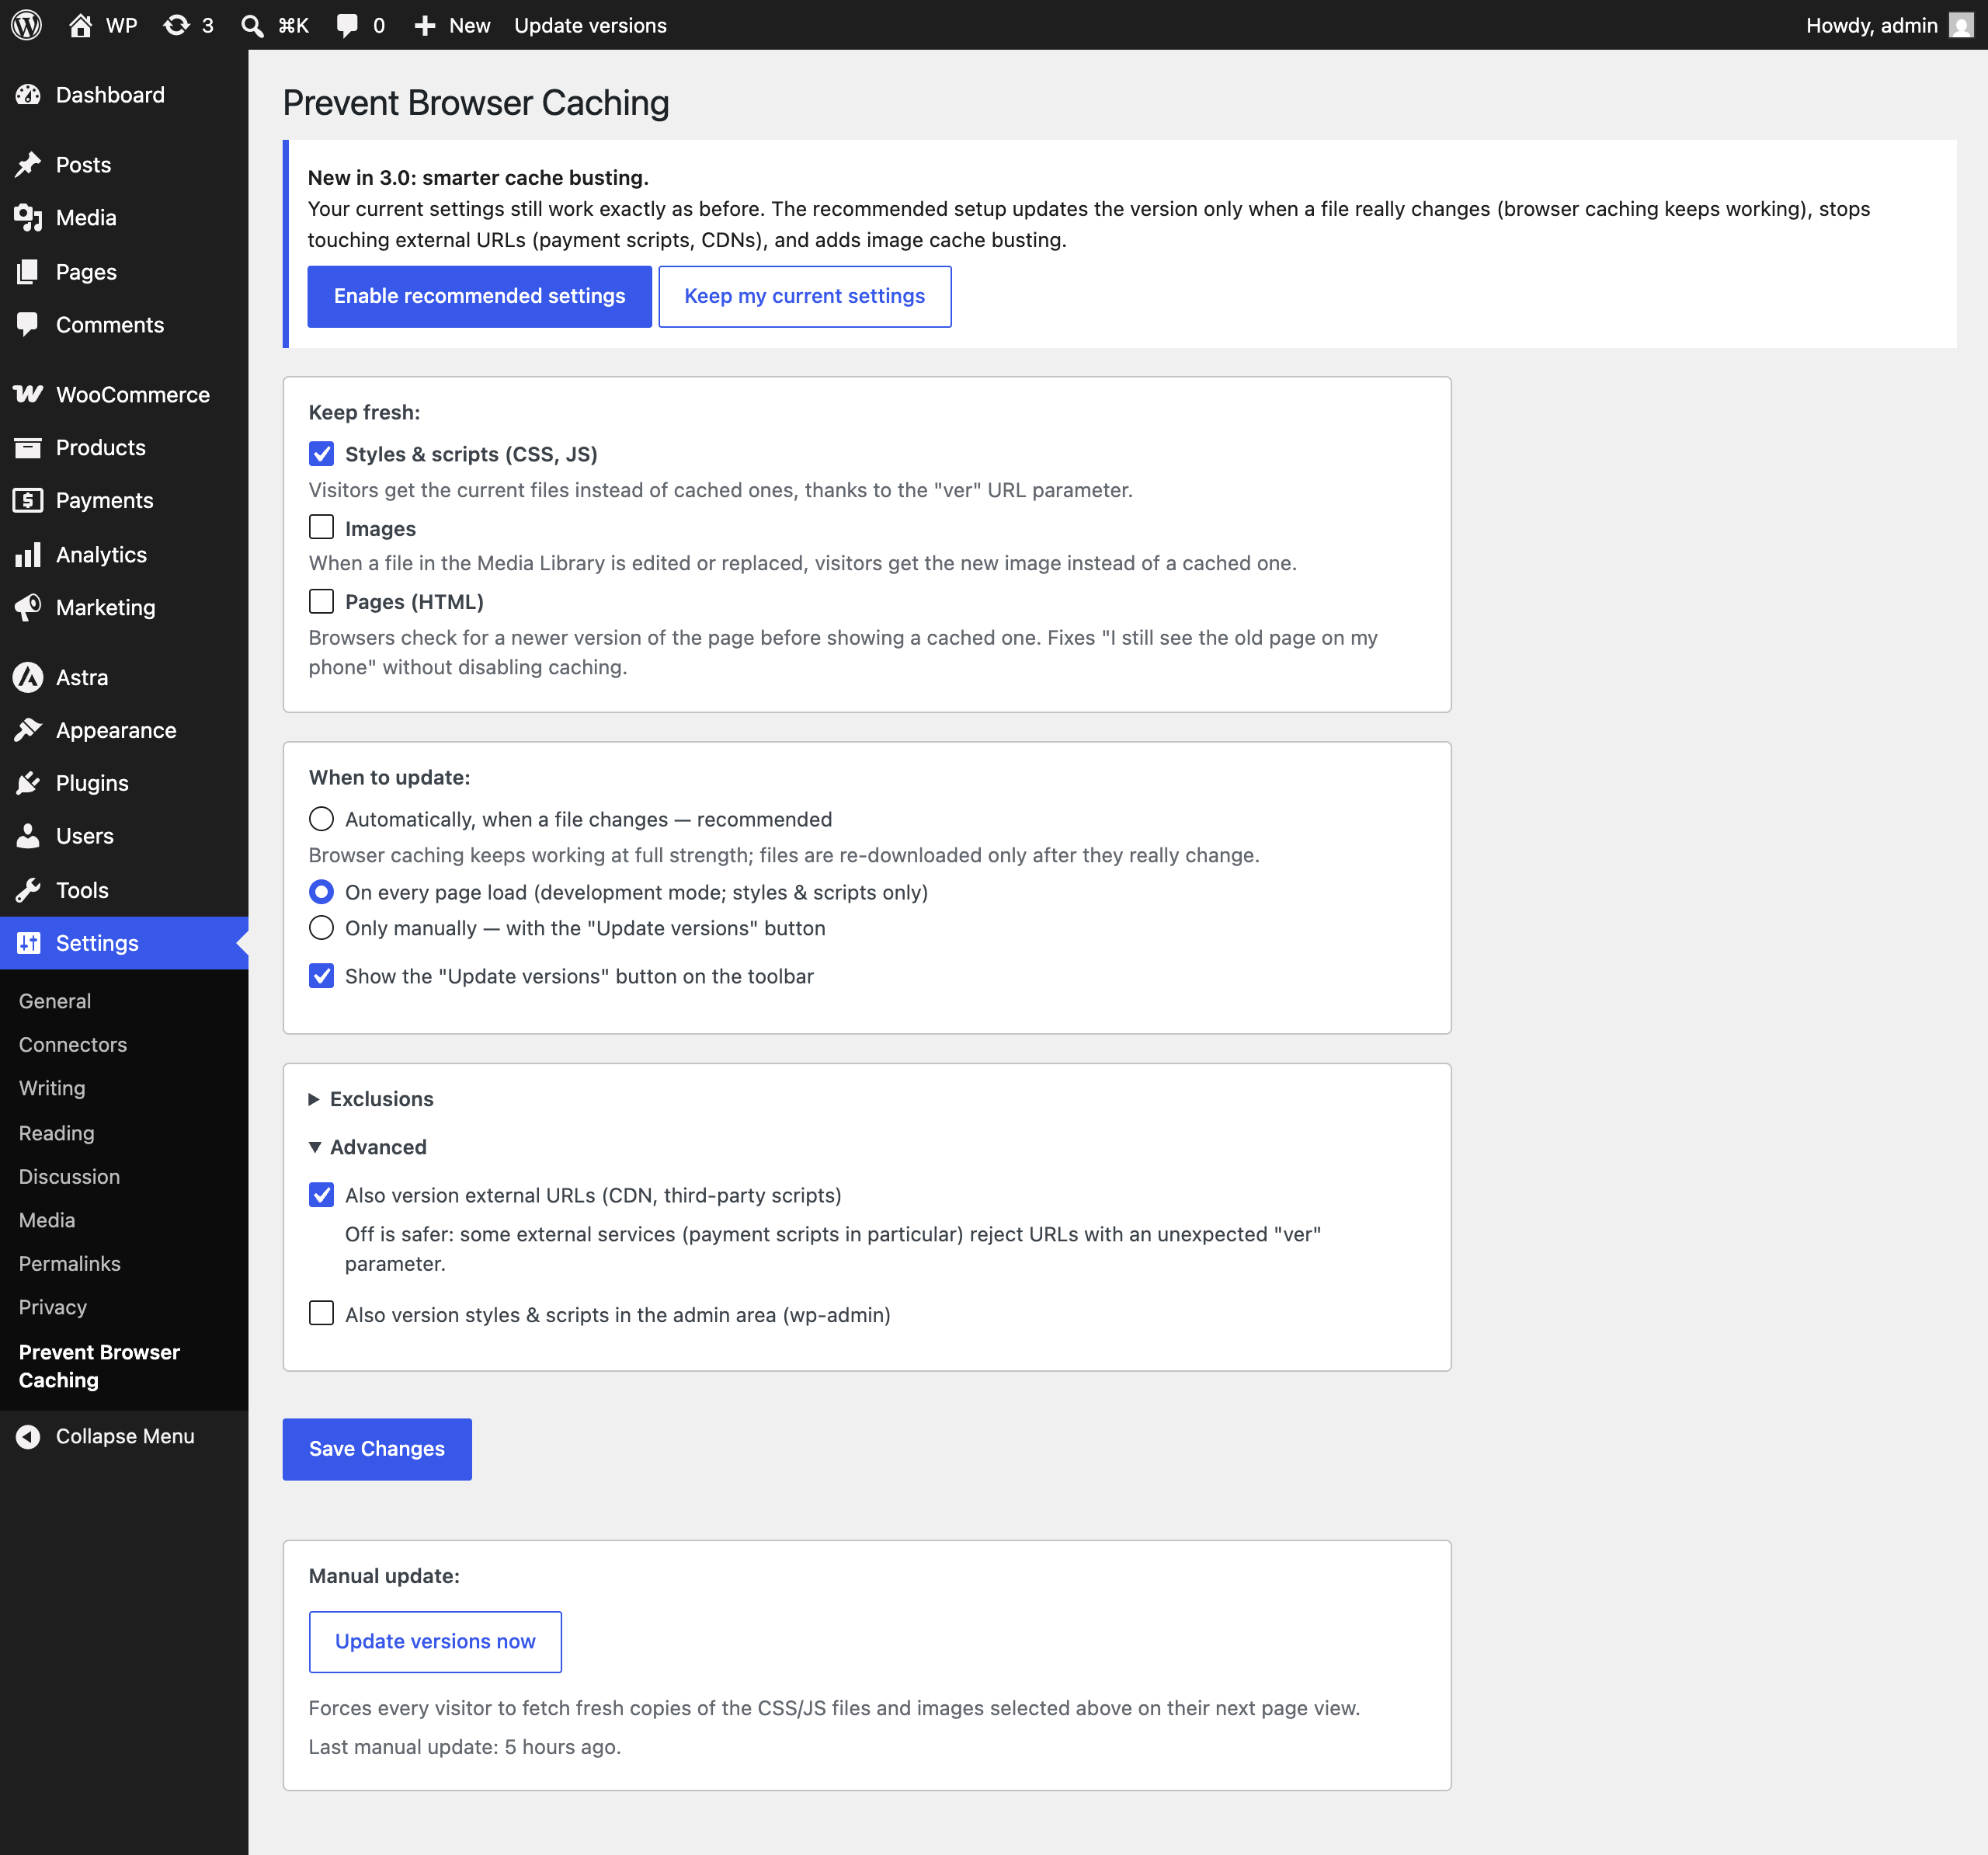The width and height of the screenshot is (1988, 1855).
Task: Open the Permalinks settings submenu item
Action: coord(70,1264)
